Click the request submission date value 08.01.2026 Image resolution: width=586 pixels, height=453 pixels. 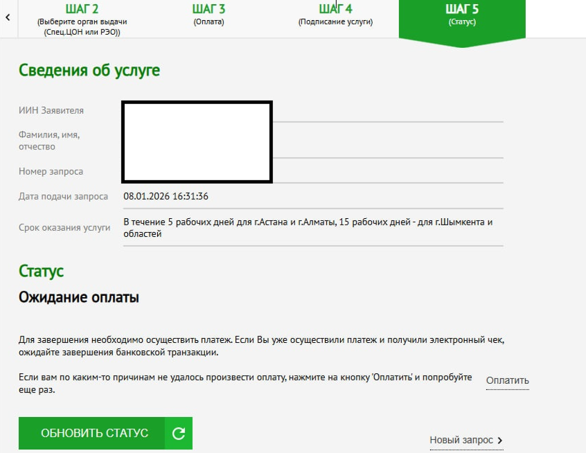(166, 196)
